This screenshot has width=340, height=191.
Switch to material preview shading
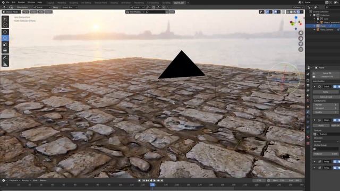(x=295, y=12)
